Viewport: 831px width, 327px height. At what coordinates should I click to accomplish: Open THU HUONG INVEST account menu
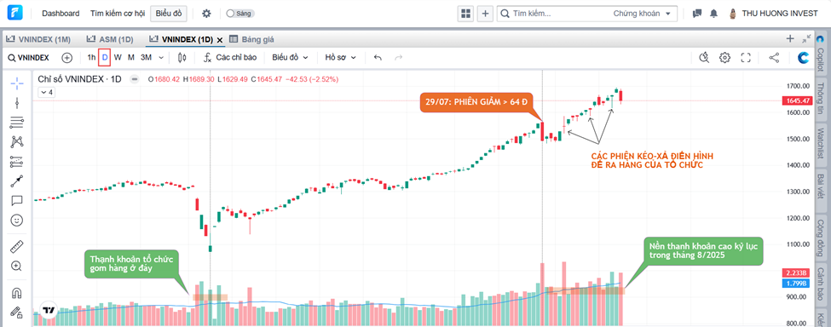[x=774, y=14]
